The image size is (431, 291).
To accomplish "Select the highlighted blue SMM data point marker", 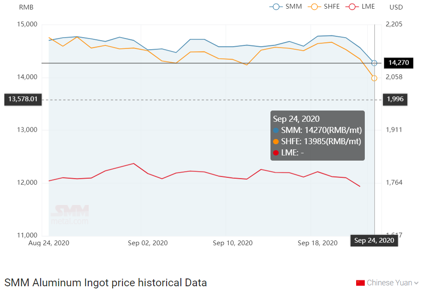I will point(374,63).
